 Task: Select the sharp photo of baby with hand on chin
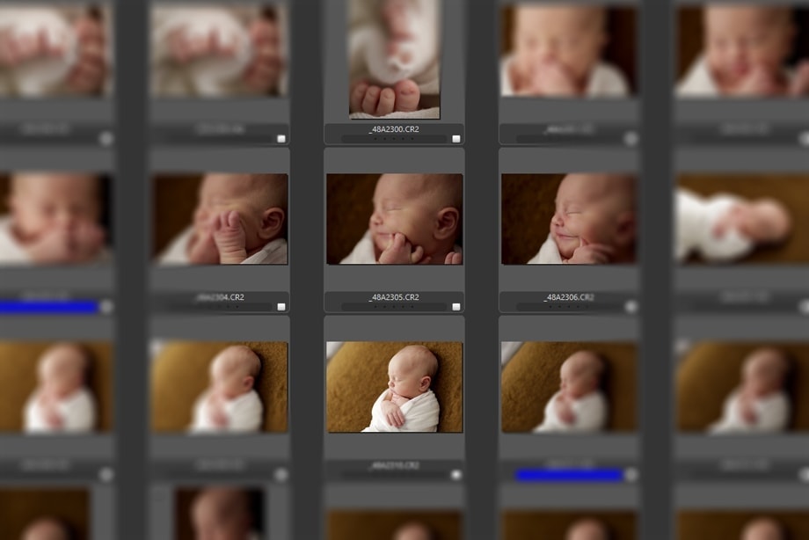394,219
